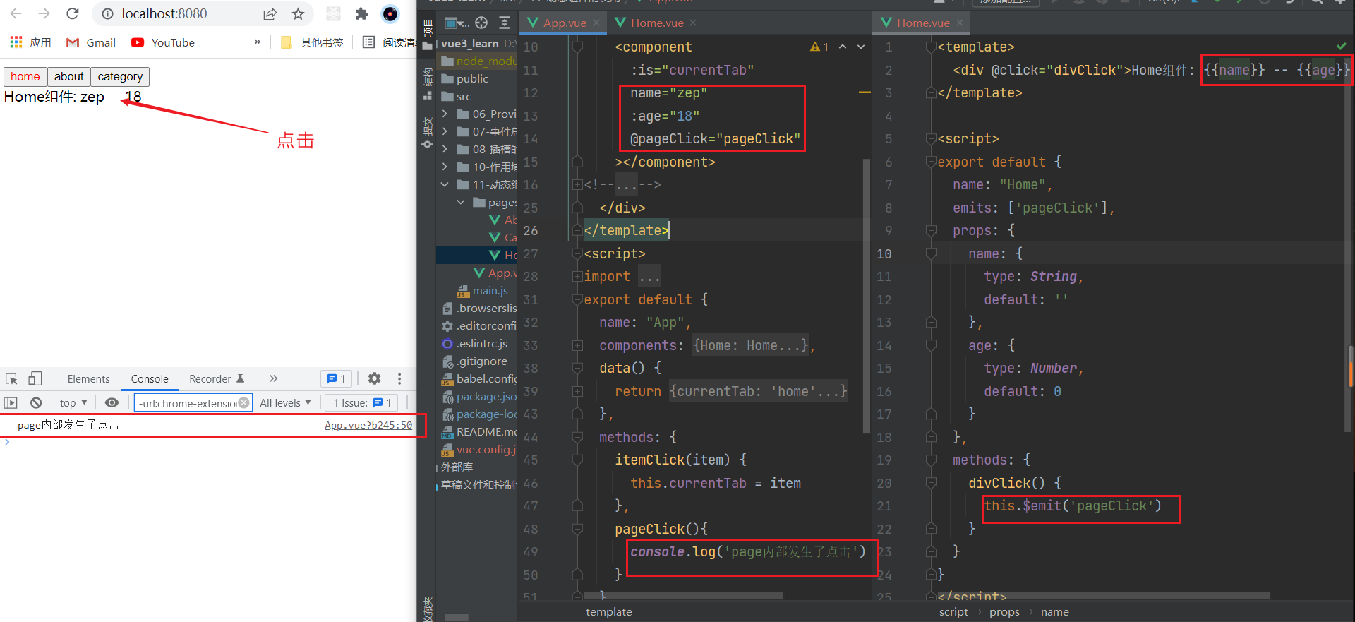Open the 'top' JavaScript context dropdown
1355x622 pixels.
pos(73,402)
